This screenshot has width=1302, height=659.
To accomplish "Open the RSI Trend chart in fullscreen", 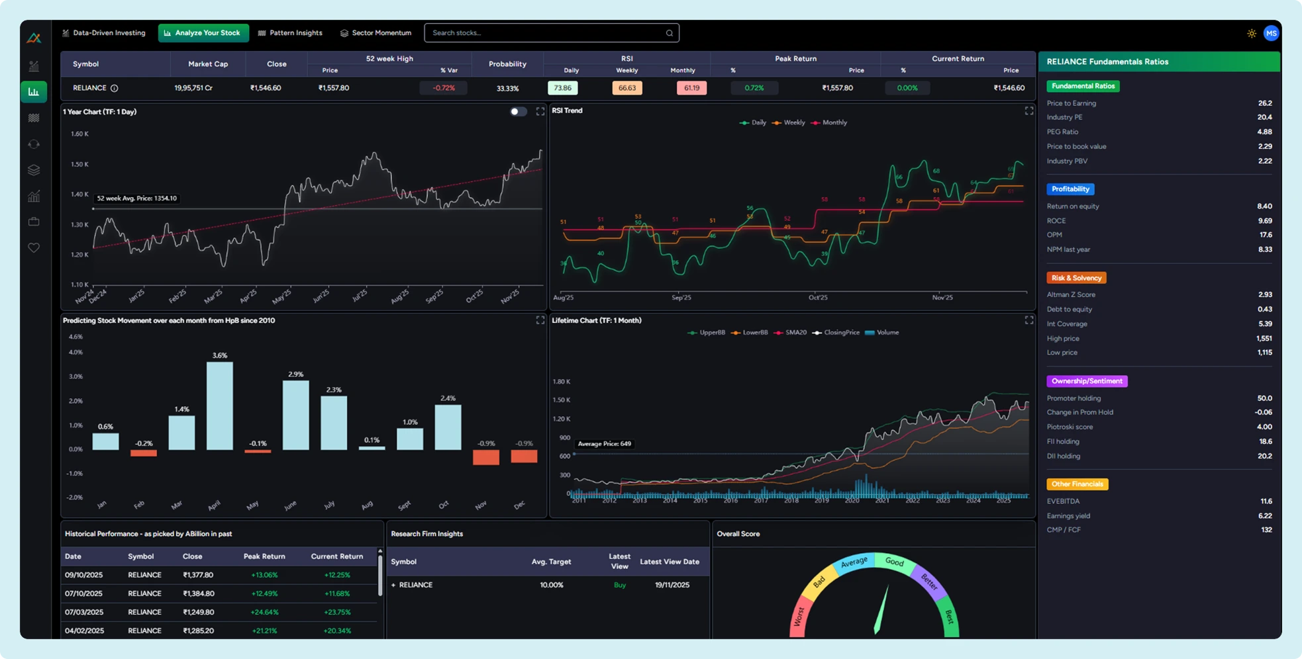I will 1028,110.
